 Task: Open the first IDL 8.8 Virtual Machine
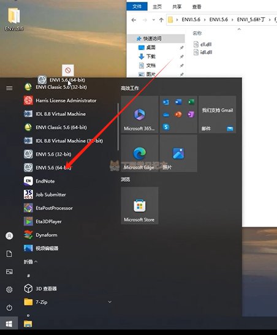coord(55,114)
